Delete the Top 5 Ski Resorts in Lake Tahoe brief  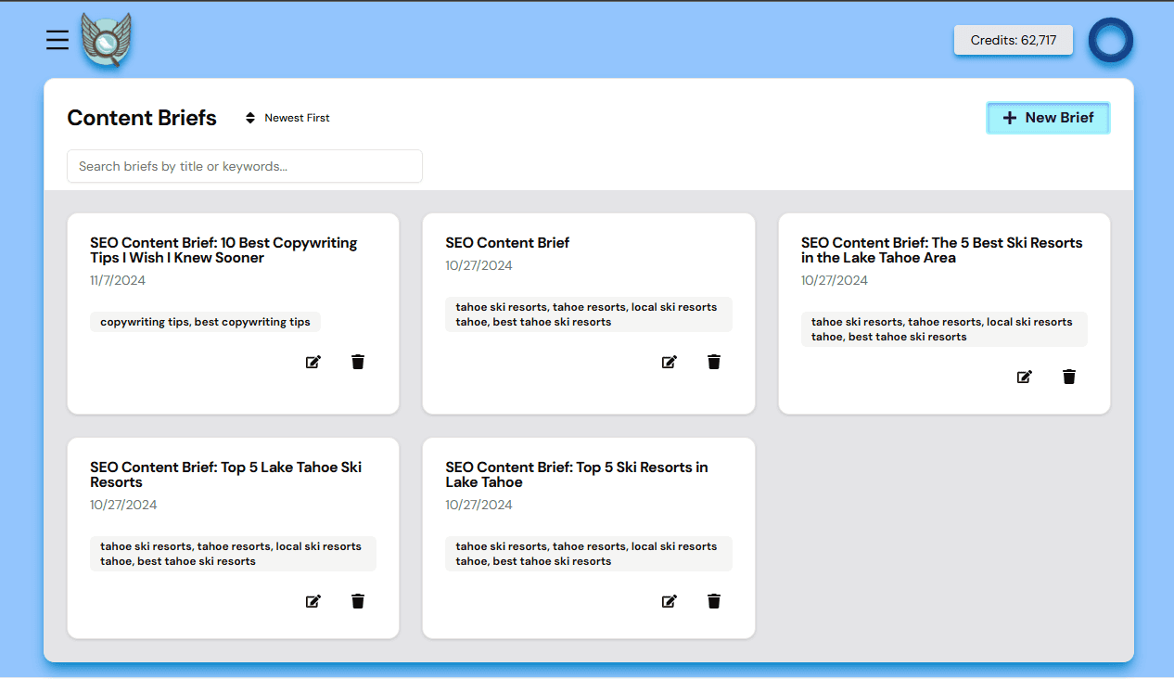click(x=713, y=601)
